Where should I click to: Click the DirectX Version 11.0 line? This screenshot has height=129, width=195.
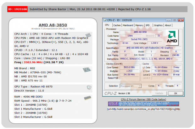tap(29, 91)
